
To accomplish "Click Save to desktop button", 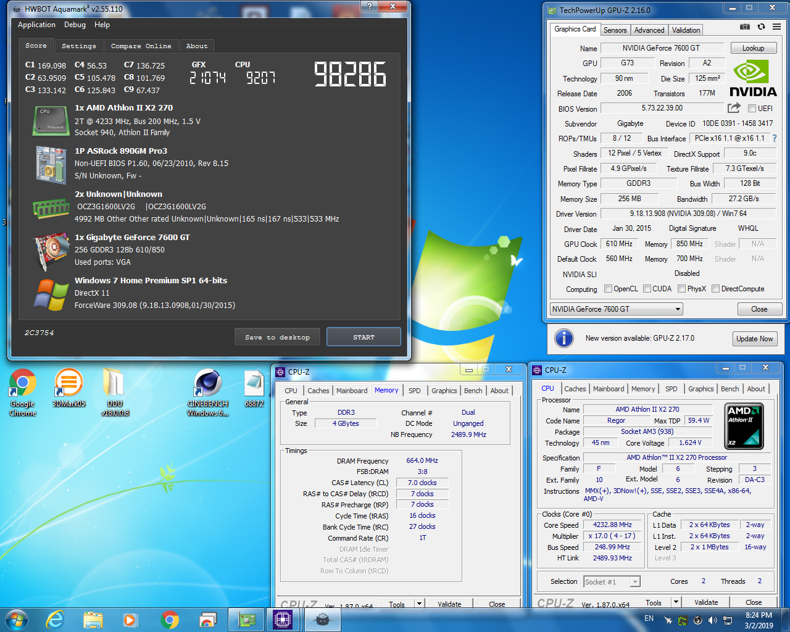I will tap(277, 337).
